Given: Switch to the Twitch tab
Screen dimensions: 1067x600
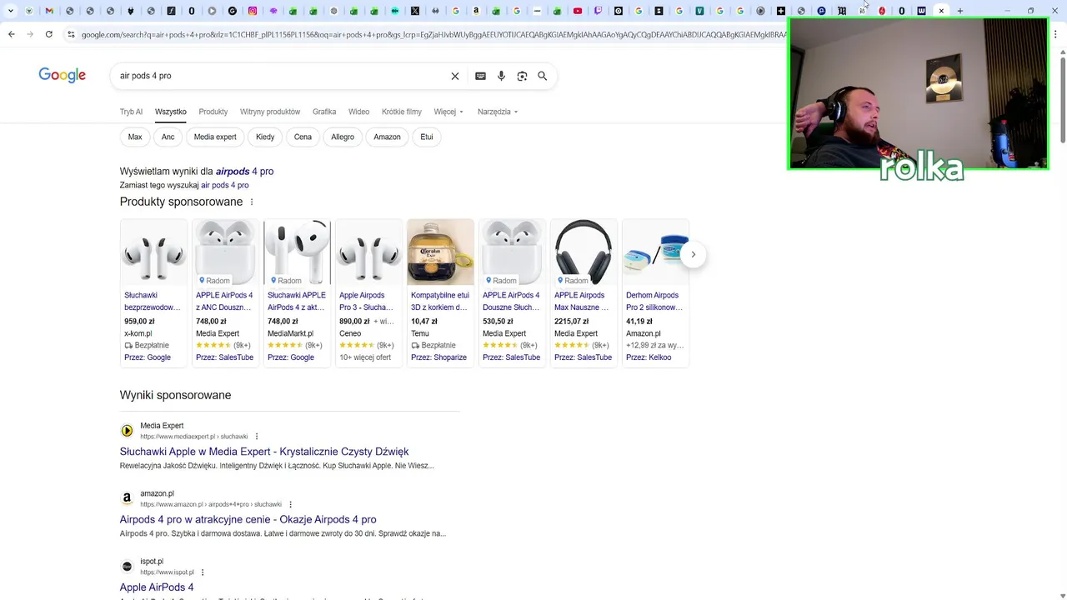Looking at the screenshot, I should [598, 11].
